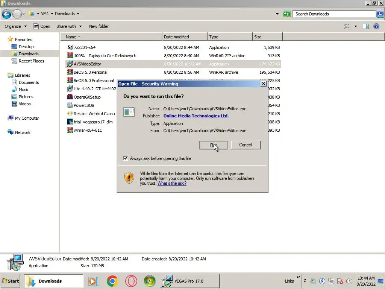385x289 pixels.
Task: Open the Share with menu
Action: pyautogui.click(x=69, y=26)
